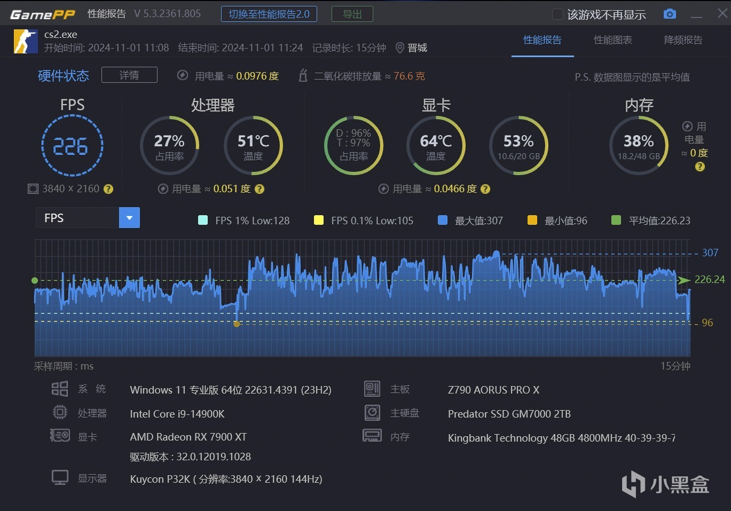The image size is (731, 511).
Task: Click the Kuycon P32K monitor text
Action: pos(226,479)
